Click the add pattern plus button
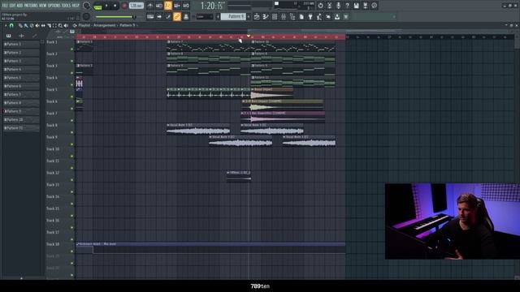 tap(249, 16)
